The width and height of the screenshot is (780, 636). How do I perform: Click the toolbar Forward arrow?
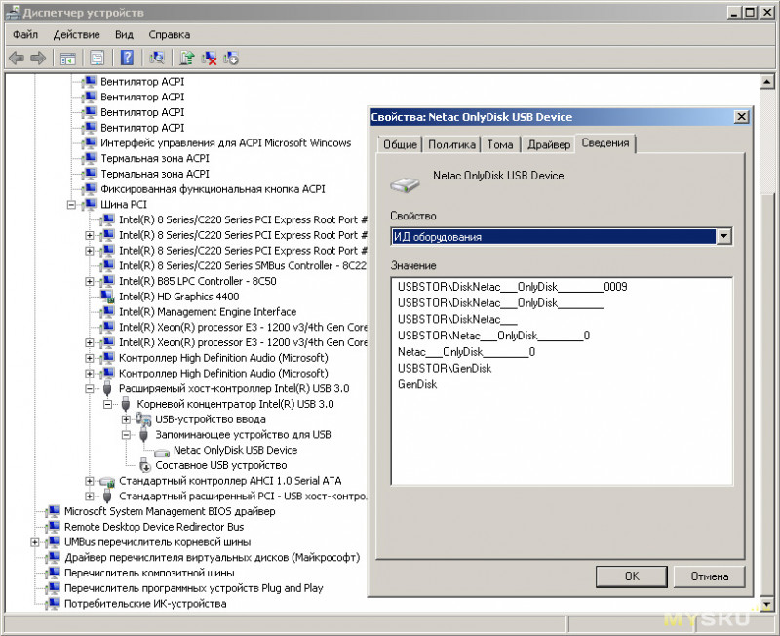(x=38, y=59)
